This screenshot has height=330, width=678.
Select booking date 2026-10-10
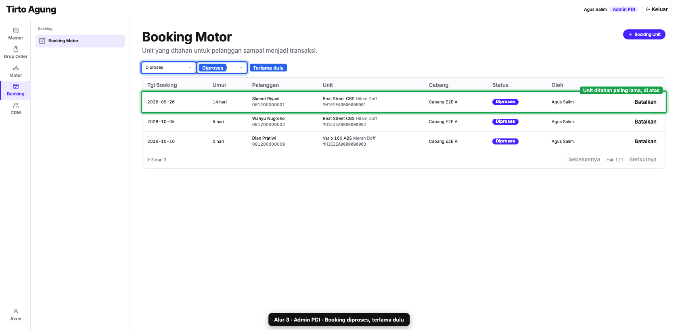[161, 141]
